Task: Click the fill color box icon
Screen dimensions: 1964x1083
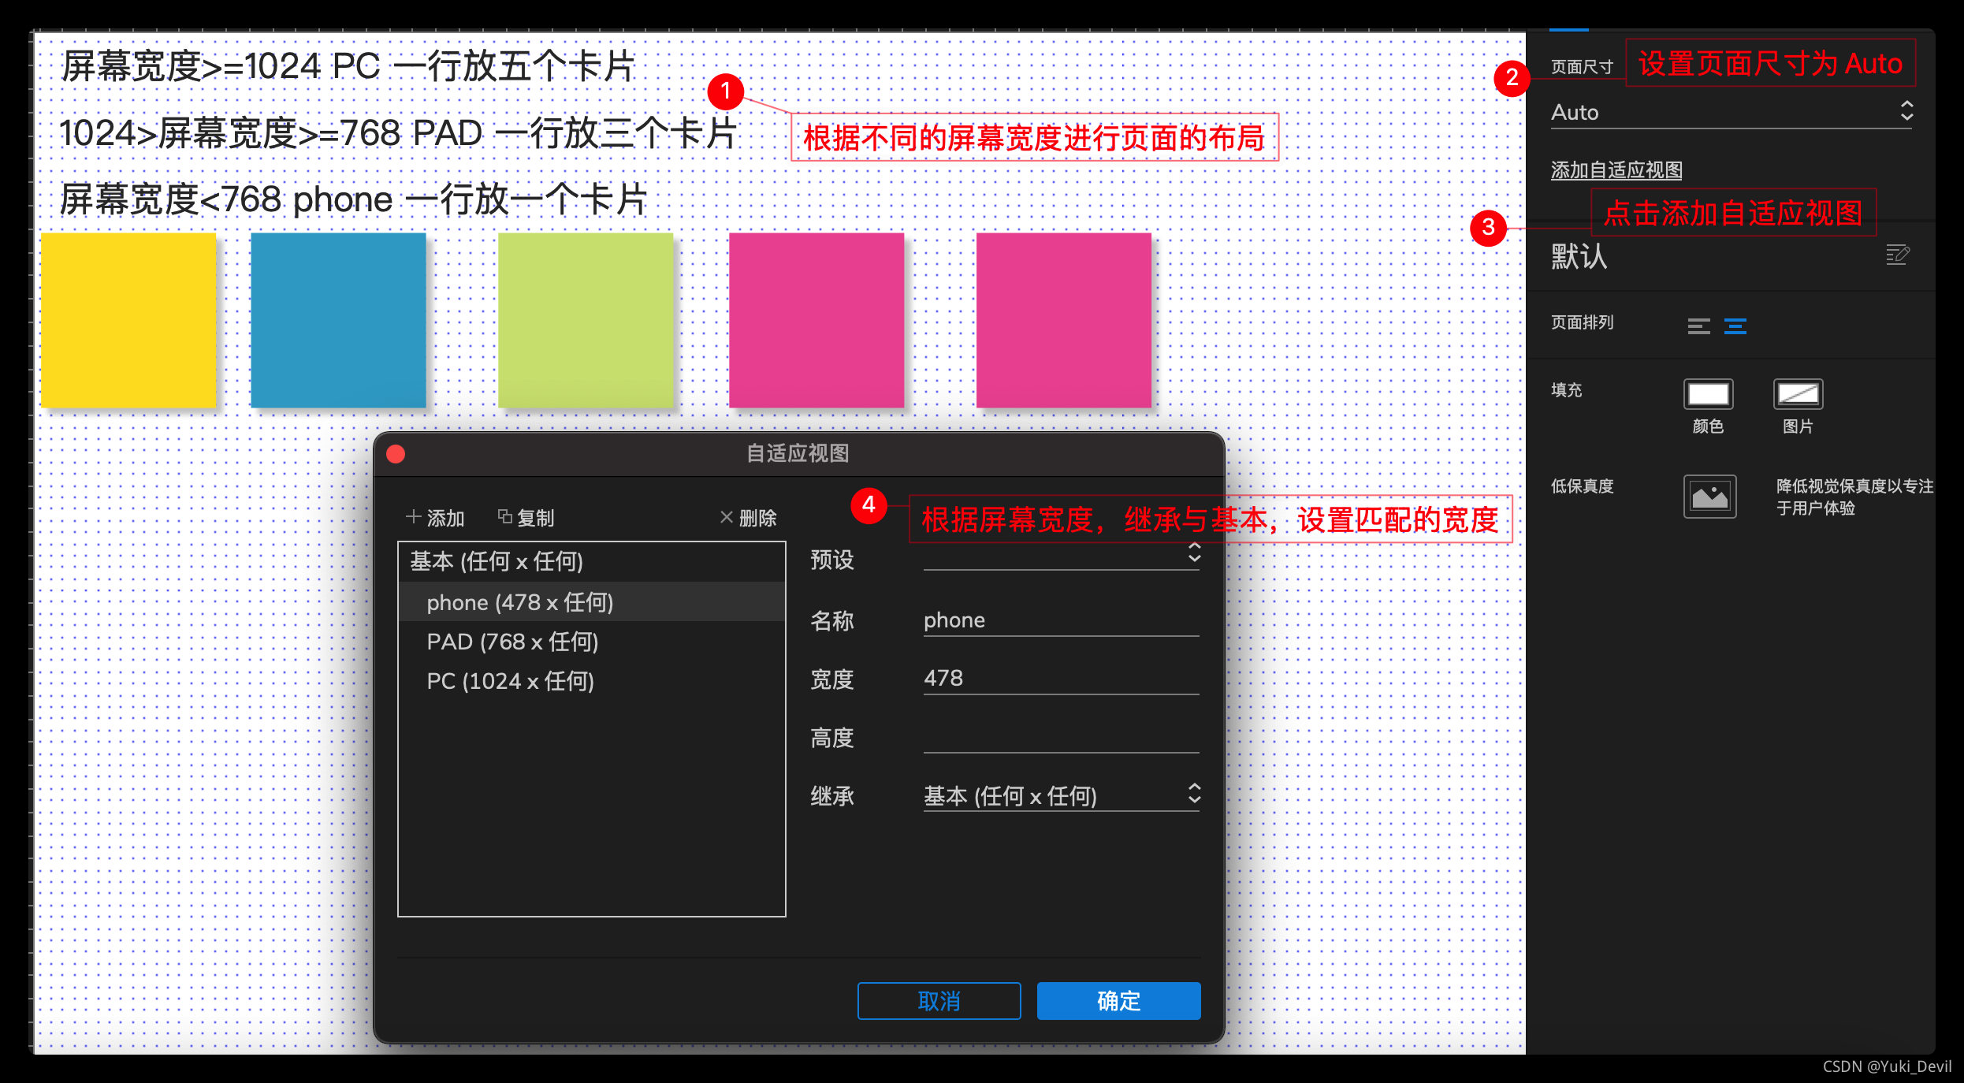Action: (1708, 394)
